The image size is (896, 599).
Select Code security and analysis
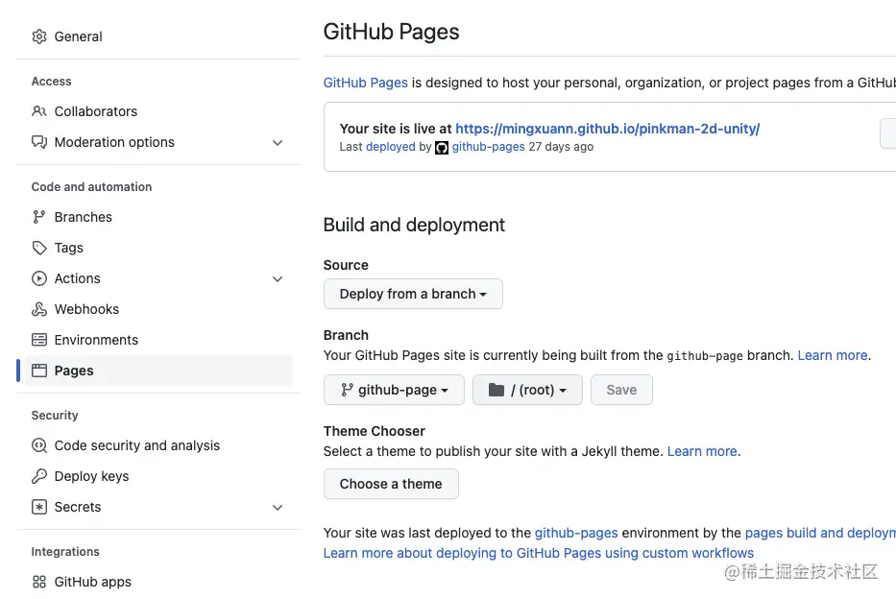click(x=137, y=445)
